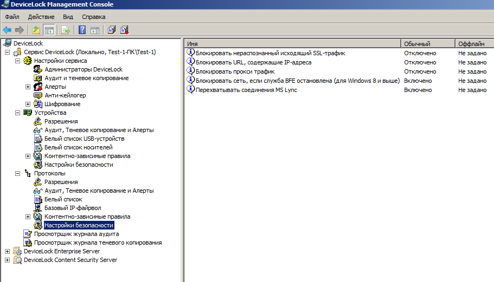The width and height of the screenshot is (494, 282).
Task: Click the Базовый IP-файрвол icon
Action: 38,208
